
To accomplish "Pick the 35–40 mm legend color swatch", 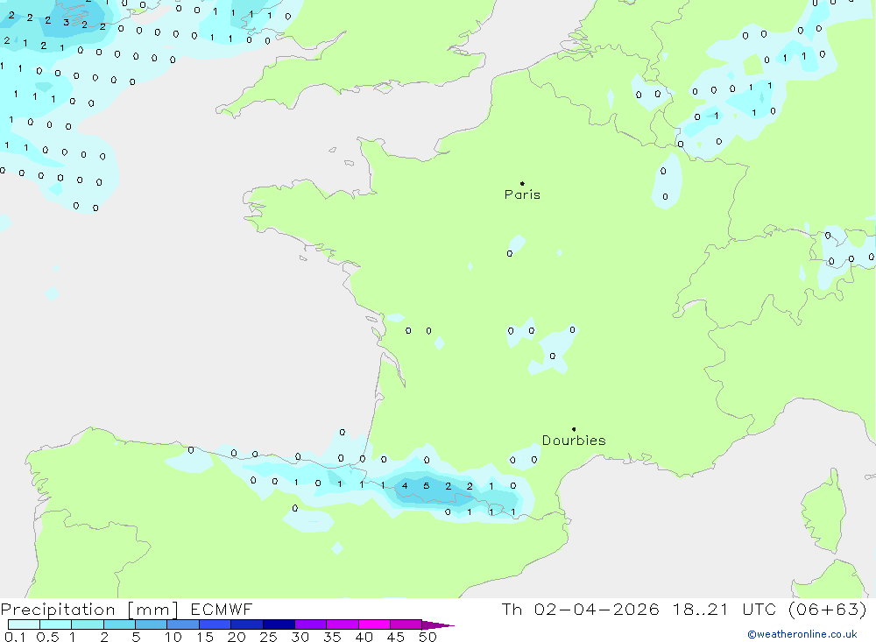I will coord(343,624).
